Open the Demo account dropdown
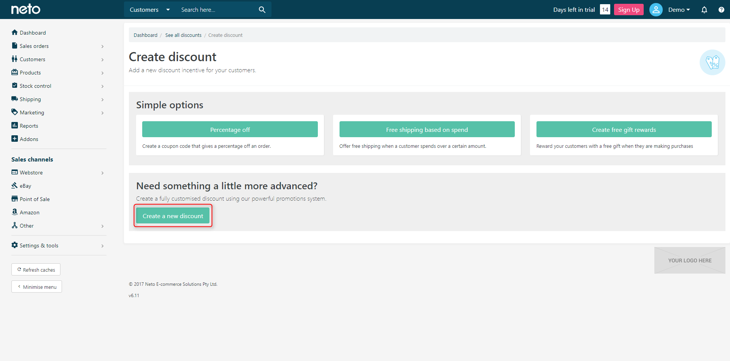This screenshot has height=361, width=730. [679, 9]
